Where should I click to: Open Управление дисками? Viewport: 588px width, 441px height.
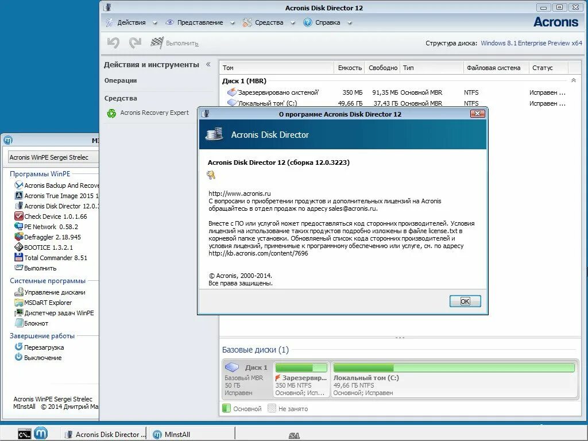pos(50,292)
